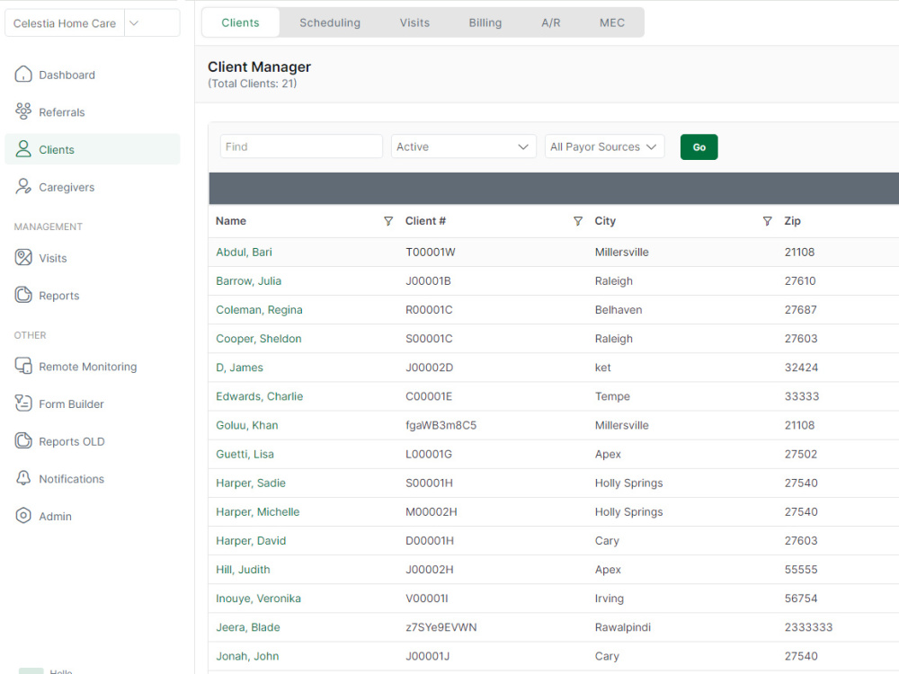The height and width of the screenshot is (674, 899).
Task: Open client Harper, Sadie
Action: (251, 483)
